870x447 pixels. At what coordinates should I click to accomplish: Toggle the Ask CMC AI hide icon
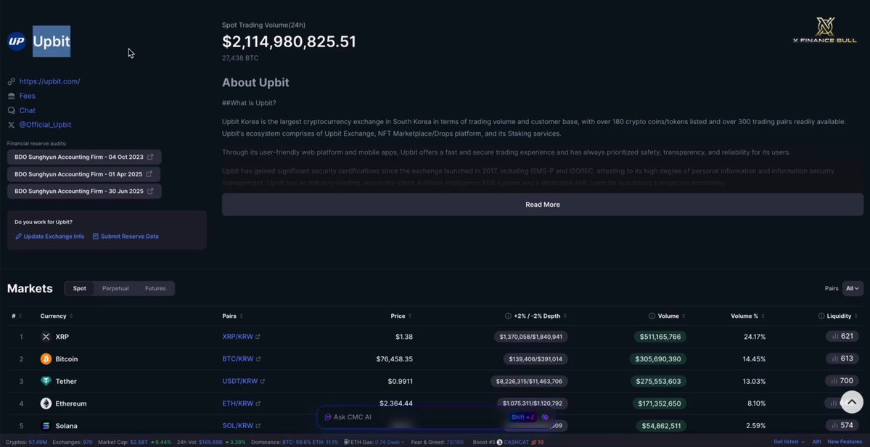(x=545, y=417)
